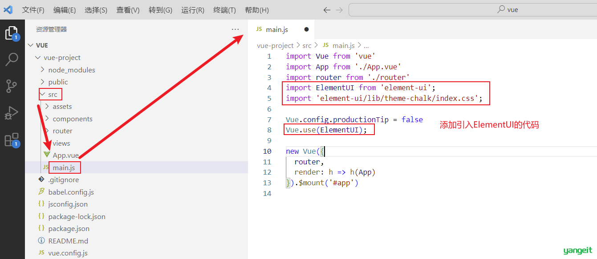This screenshot has width=597, height=259.
Task: Click the "render: h => h(App)" line
Action: tap(335, 172)
